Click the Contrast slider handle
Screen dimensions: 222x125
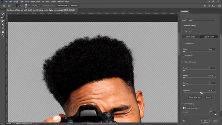[x=184, y=85]
